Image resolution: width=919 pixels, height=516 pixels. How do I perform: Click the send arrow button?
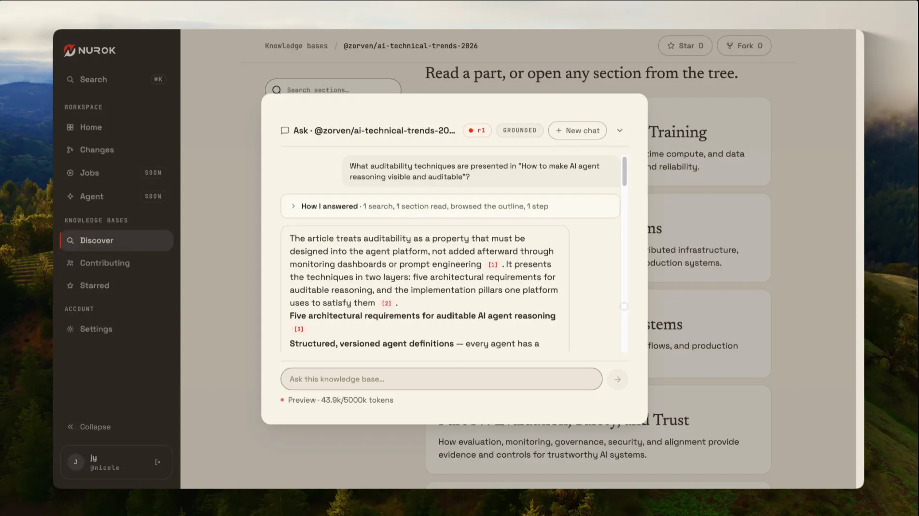point(617,379)
